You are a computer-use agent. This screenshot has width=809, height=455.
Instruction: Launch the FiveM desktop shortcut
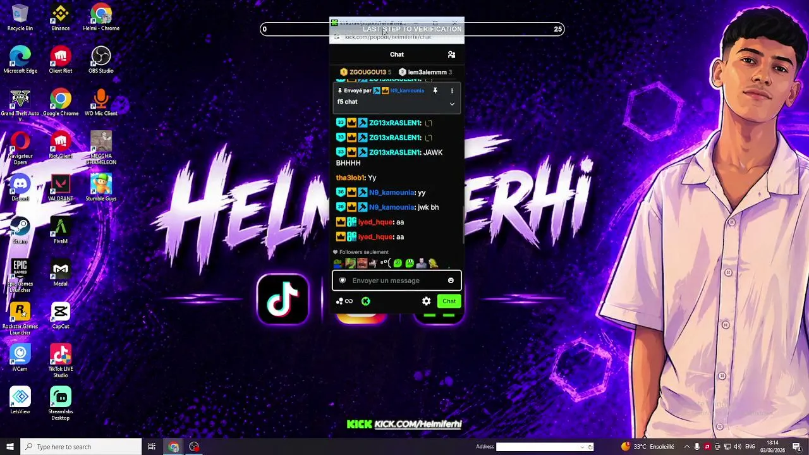coord(61,231)
